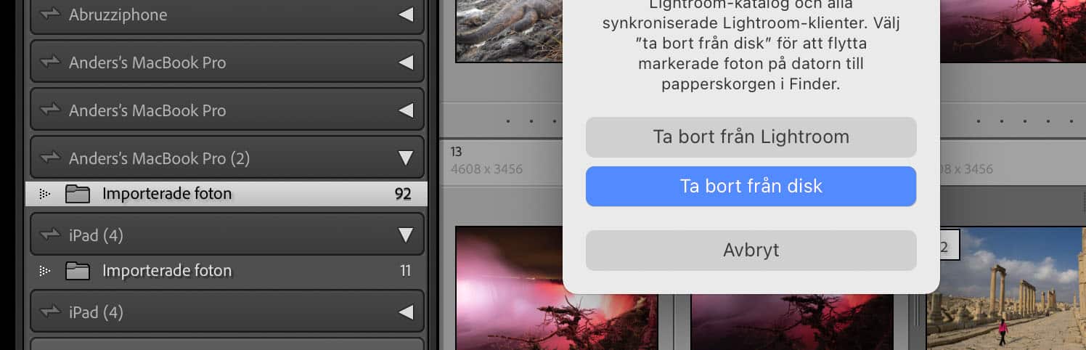Expand subfolders of Importerade foton with 11 photos
This screenshot has width=1086, height=350.
[44, 271]
